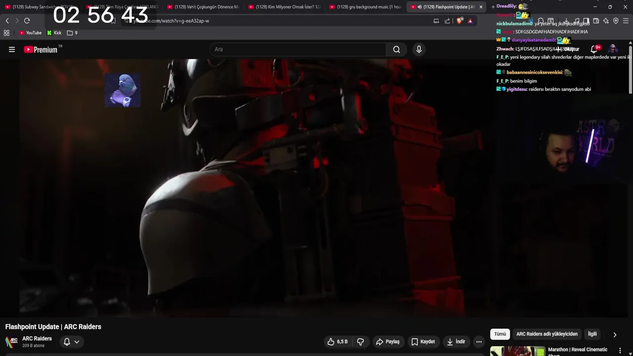The image size is (633, 356).
Task: Start voice search with microphone icon
Action: [419, 49]
